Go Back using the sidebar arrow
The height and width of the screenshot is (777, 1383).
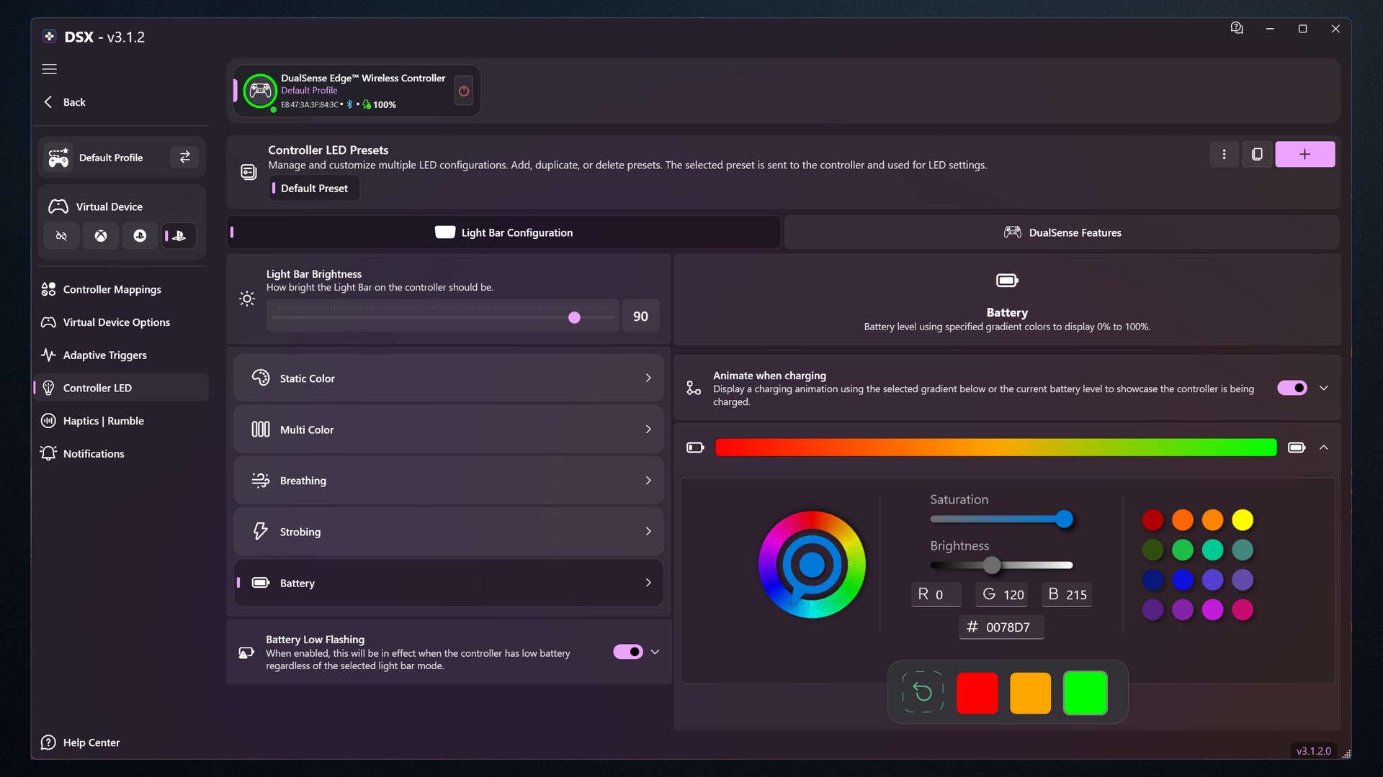(x=48, y=101)
